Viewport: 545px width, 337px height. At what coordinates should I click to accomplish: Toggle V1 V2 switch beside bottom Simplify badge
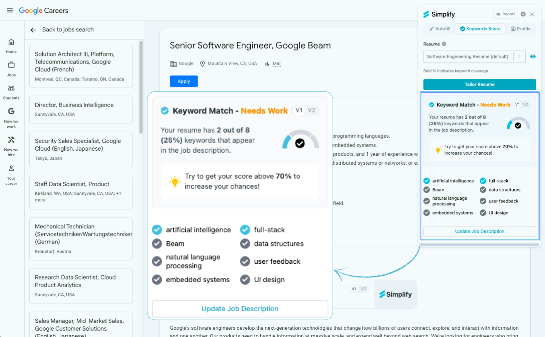[358, 289]
